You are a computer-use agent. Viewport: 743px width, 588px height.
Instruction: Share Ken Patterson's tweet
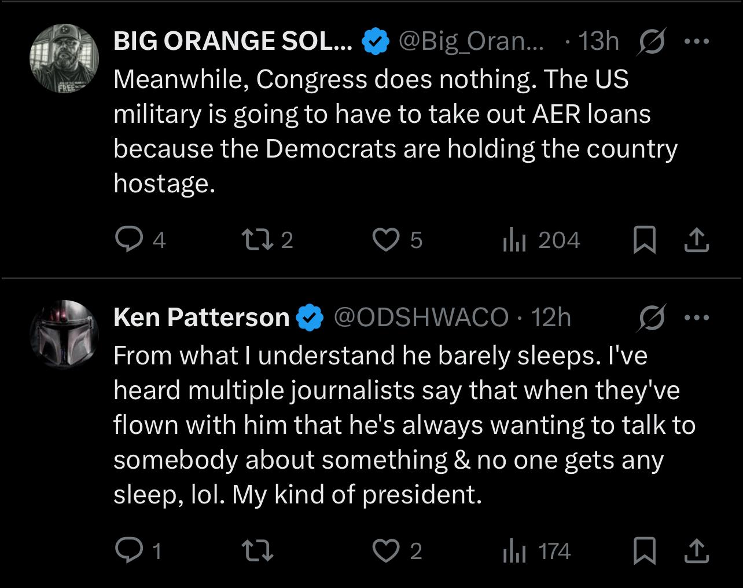(696, 550)
